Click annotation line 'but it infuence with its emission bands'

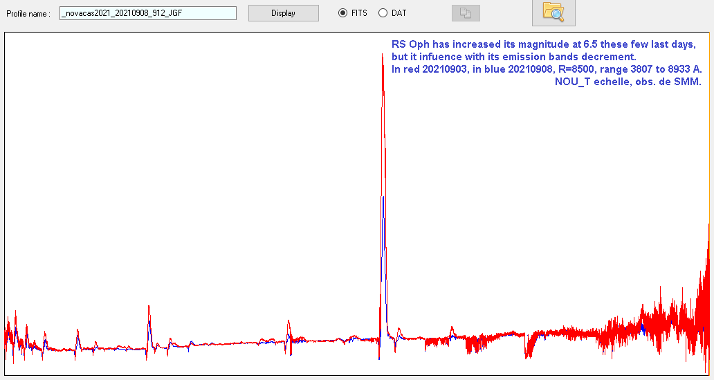(x=513, y=57)
